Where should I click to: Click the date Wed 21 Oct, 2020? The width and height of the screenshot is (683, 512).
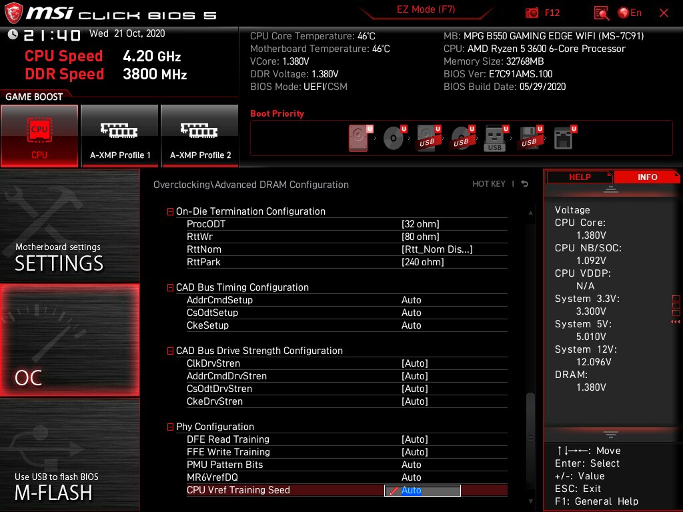tap(127, 33)
